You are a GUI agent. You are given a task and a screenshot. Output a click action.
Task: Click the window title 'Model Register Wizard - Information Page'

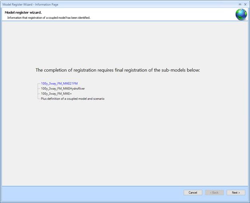click(30, 4)
